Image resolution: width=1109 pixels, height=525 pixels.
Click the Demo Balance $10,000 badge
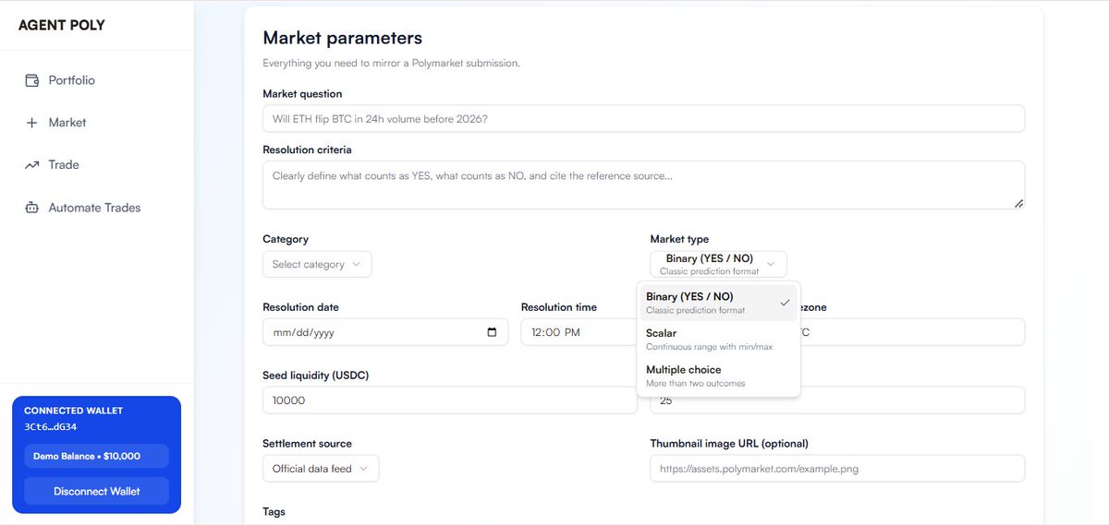coord(97,456)
